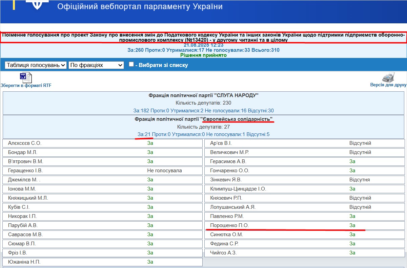This screenshot has width=407, height=268.
Task: Click 'Не голосувала' vote for Геращенко
Action: (164, 171)
